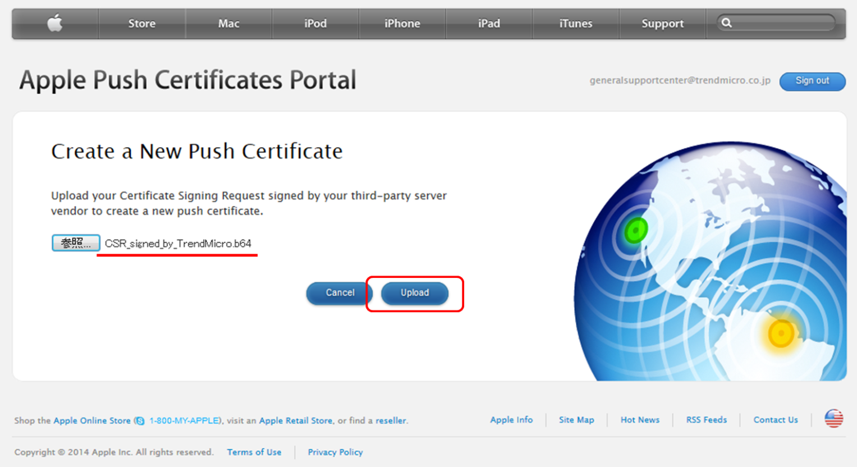Open the Privacy Policy link
857x467 pixels.
335,452
